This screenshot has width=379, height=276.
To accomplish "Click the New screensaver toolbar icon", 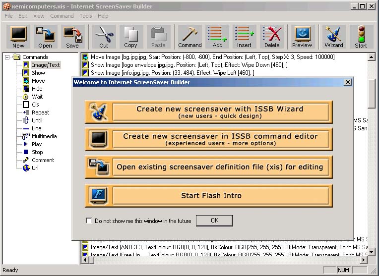I will (x=18, y=37).
